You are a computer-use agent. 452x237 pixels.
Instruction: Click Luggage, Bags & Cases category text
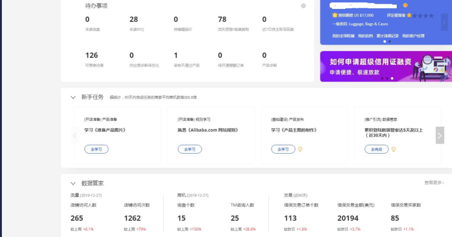tap(368, 24)
